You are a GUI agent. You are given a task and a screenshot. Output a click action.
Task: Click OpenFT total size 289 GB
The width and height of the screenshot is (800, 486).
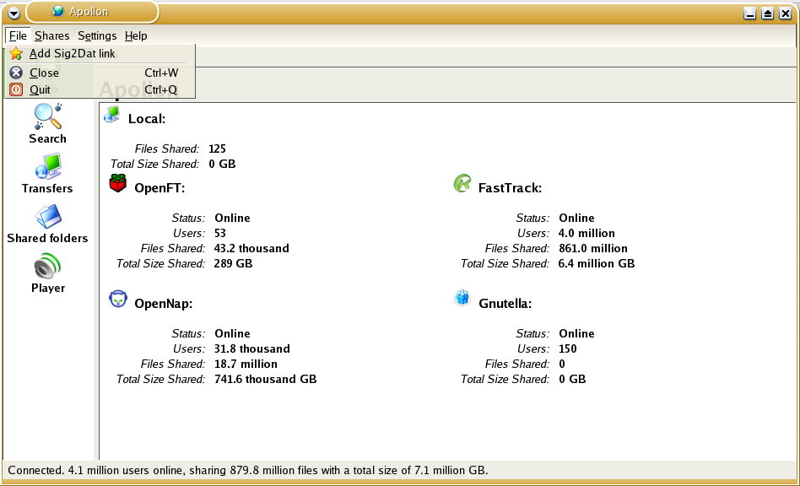coord(233,263)
